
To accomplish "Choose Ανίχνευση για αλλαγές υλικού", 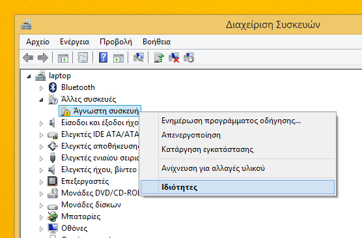I will 238,168.
